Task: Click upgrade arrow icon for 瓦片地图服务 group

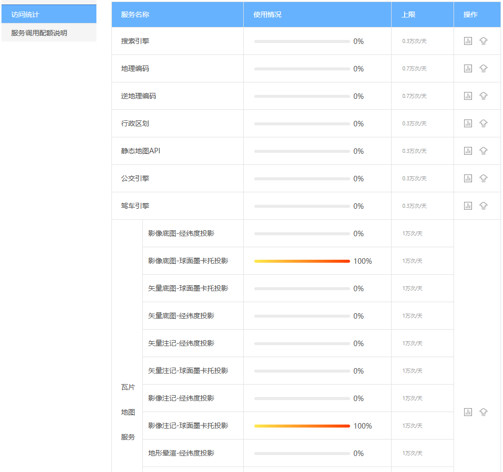Action: (x=483, y=412)
